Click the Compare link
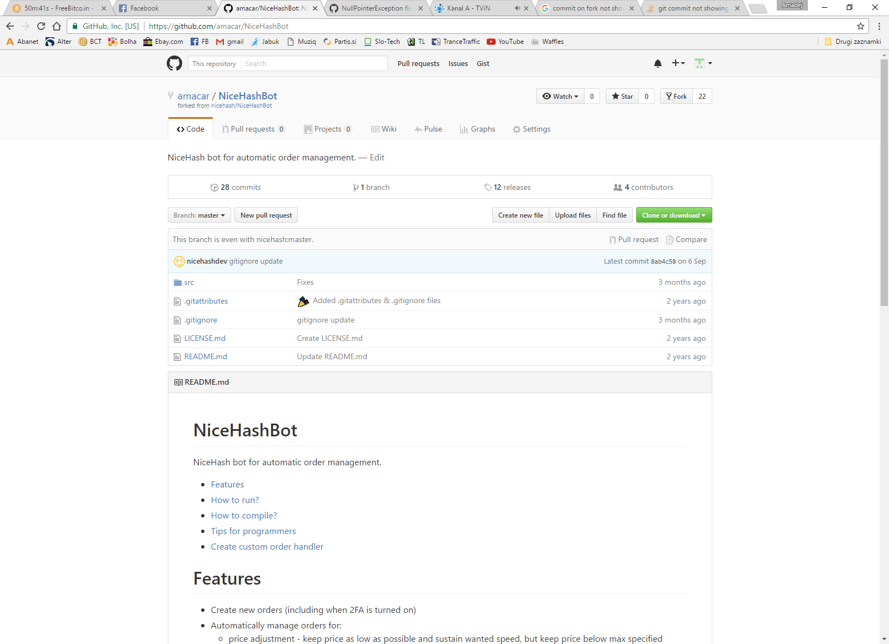The image size is (889, 644). click(x=687, y=240)
